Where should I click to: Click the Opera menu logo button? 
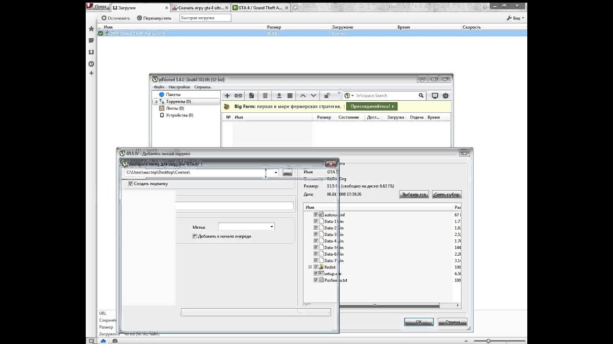click(x=97, y=7)
